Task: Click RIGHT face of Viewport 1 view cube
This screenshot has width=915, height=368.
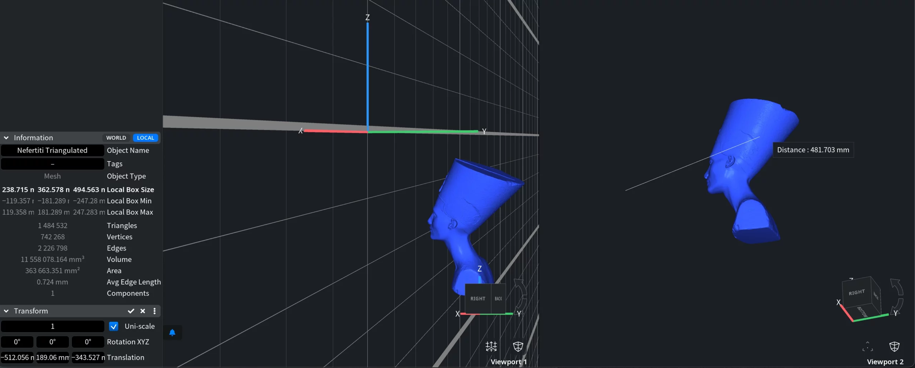Action: tap(478, 299)
